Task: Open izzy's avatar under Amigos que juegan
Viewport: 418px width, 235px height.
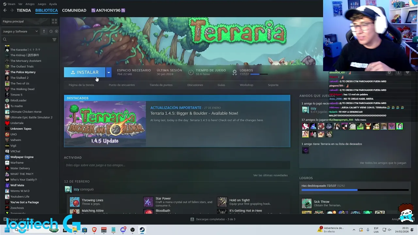Action: (x=305, y=110)
